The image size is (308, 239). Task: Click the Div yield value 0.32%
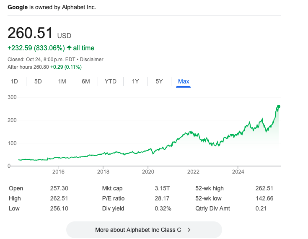(163, 208)
